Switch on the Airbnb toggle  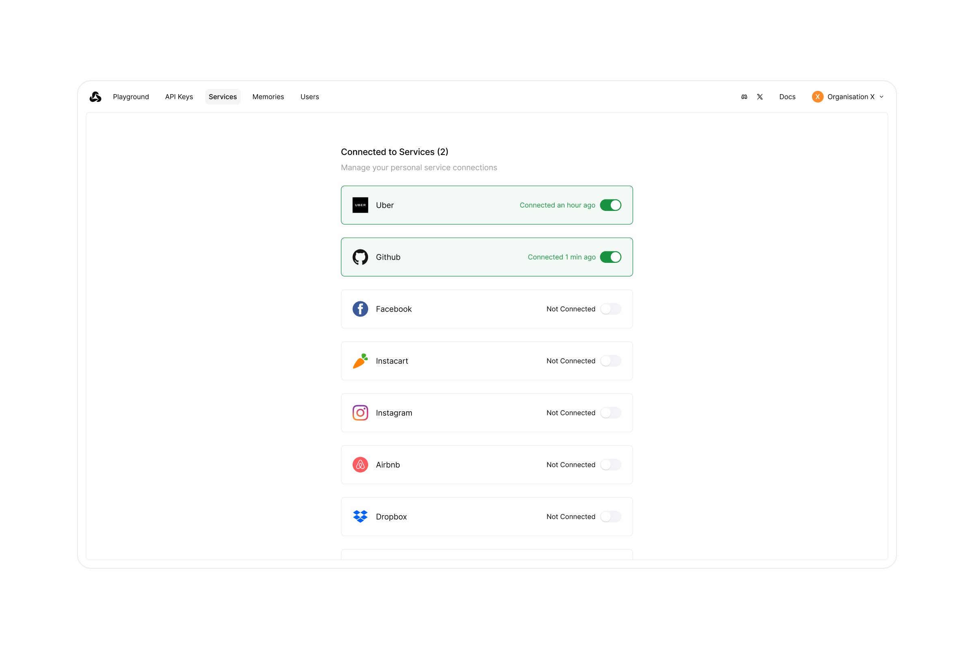(610, 465)
